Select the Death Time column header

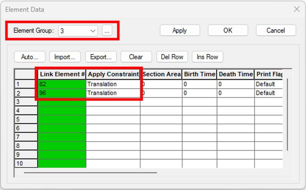236,74
